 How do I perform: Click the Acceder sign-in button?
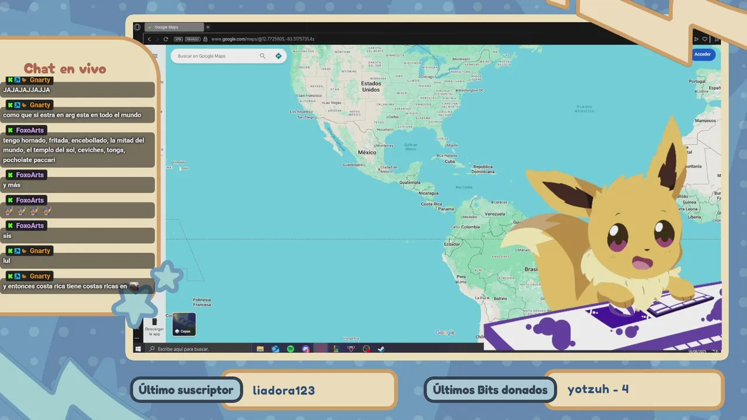click(703, 54)
